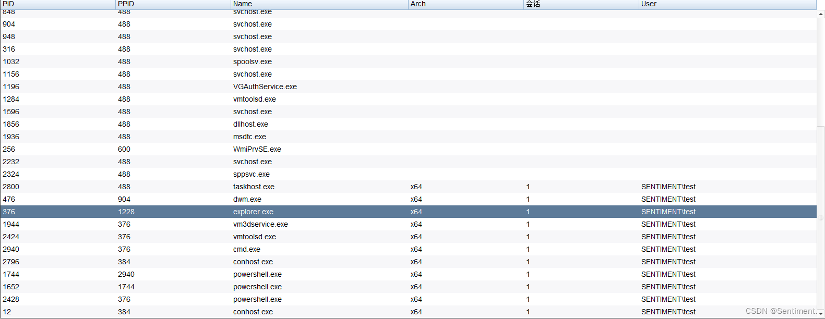Select the taskhost.exe process row
Image resolution: width=825 pixels, height=319 pixels.
click(x=408, y=187)
